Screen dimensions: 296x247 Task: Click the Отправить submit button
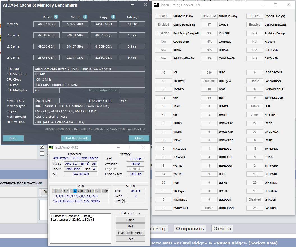click(190, 229)
